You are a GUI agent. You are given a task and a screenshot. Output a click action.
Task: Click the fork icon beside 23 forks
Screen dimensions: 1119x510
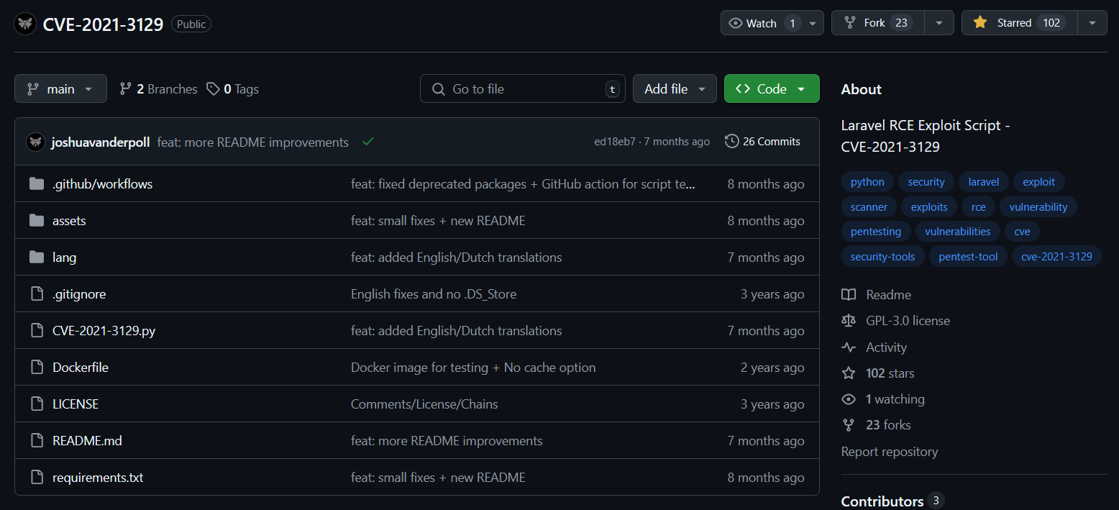tap(849, 425)
